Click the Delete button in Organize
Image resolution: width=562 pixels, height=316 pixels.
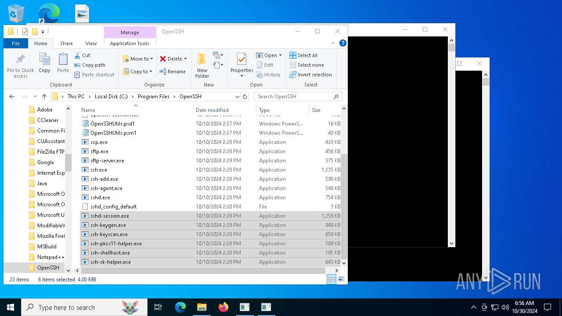coord(171,59)
